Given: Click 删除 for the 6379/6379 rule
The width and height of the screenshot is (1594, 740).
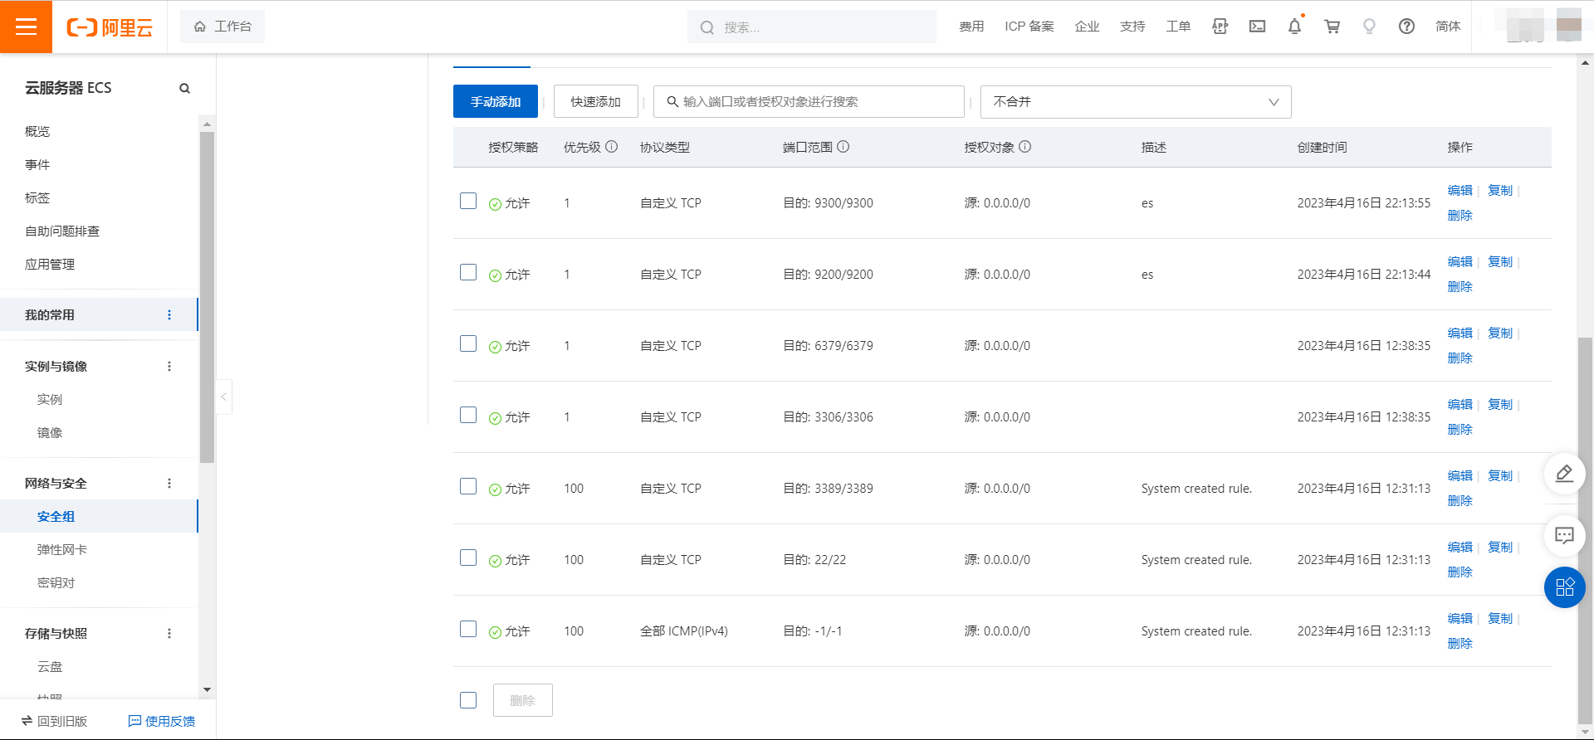Looking at the screenshot, I should pos(1460,358).
